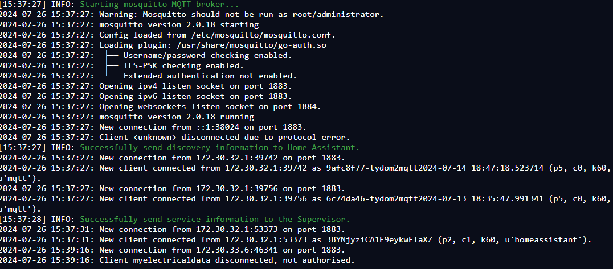This screenshot has width=613, height=269.
Task: Click the ipv4 listen socket log line
Action: click(x=146, y=86)
